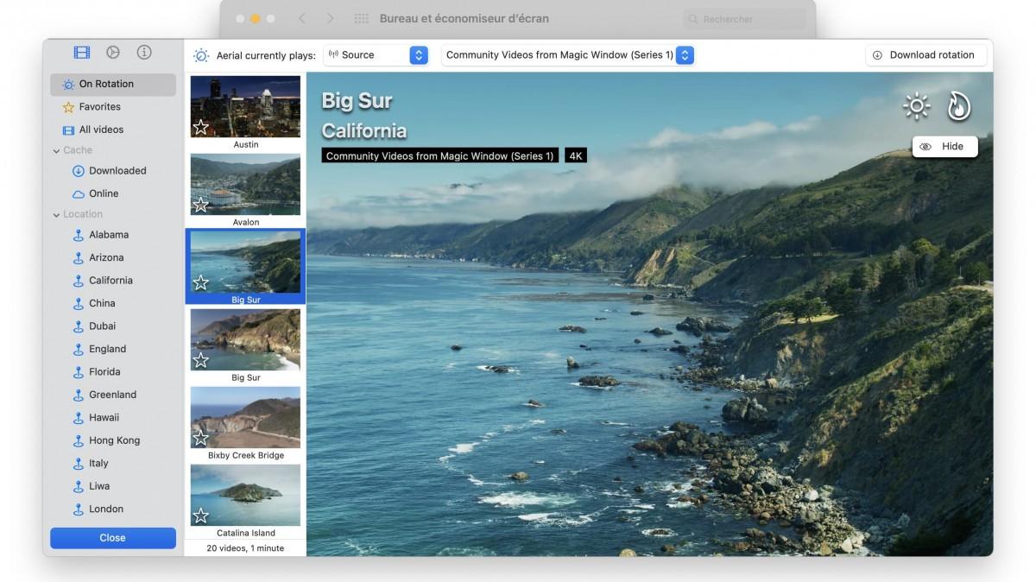The width and height of the screenshot is (1036, 582).
Task: Click the download icon beside Downloaded
Action: [x=78, y=171]
